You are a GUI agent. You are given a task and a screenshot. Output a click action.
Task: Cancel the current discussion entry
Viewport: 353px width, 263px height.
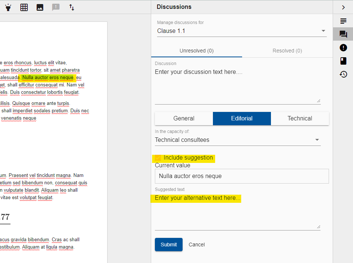[x=197, y=245]
